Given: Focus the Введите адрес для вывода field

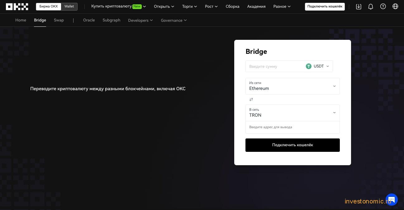Looking at the screenshot, I should (x=292, y=127).
